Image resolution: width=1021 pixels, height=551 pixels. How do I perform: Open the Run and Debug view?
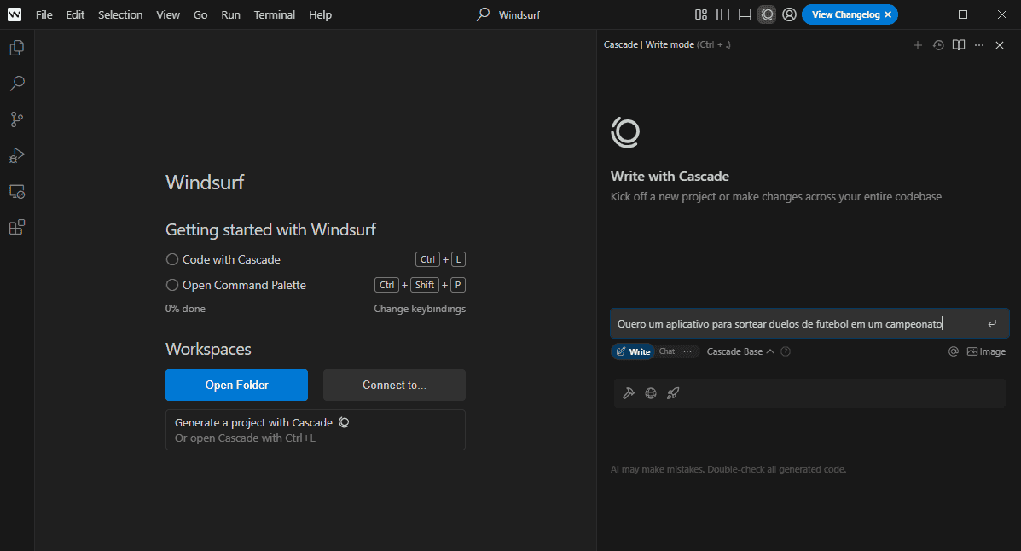pos(17,155)
